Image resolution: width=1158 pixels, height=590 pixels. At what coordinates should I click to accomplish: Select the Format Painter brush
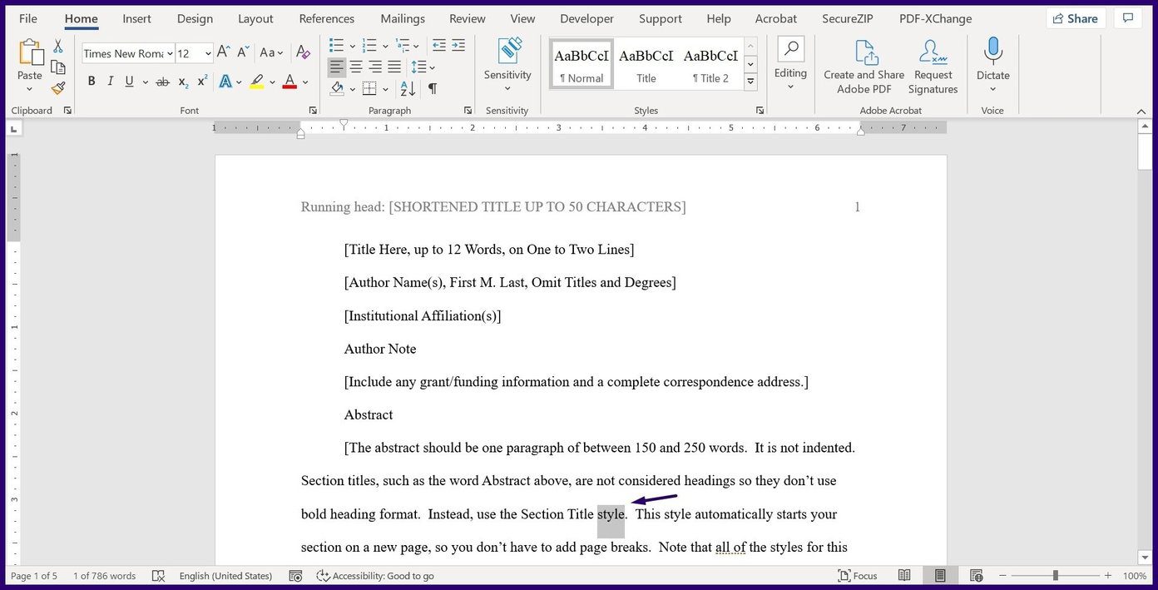(x=58, y=88)
